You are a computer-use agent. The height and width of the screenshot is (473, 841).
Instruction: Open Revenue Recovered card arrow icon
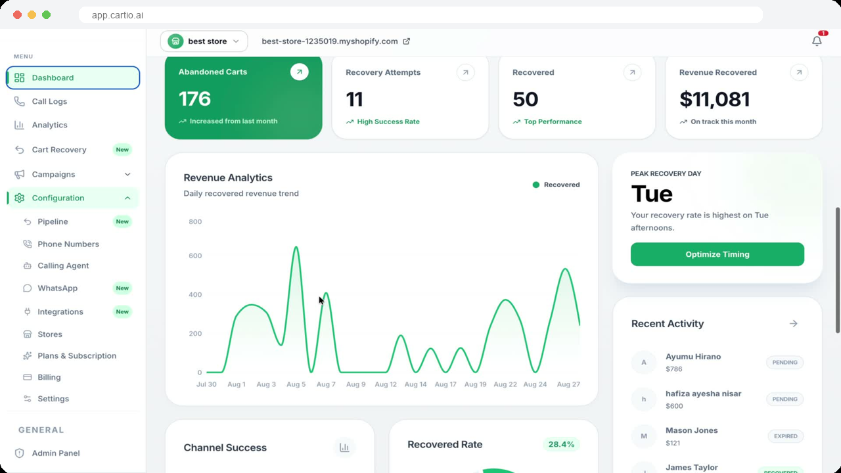tap(799, 72)
